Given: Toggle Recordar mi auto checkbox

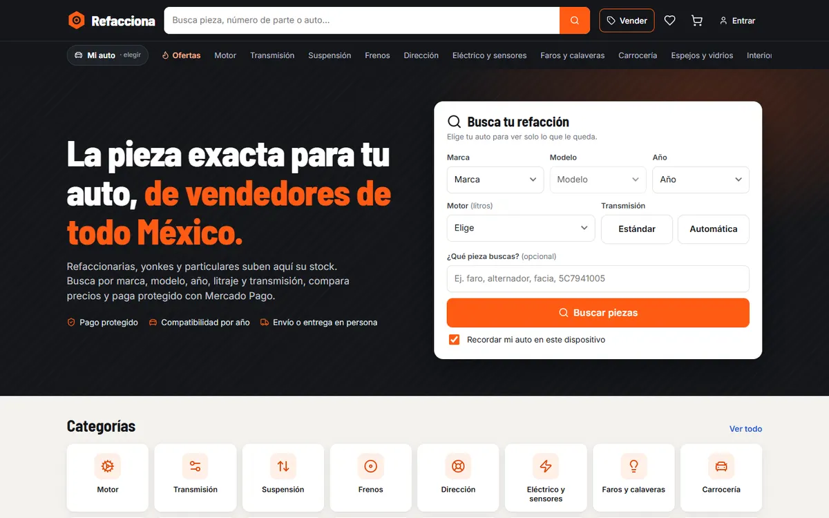Looking at the screenshot, I should [x=455, y=340].
